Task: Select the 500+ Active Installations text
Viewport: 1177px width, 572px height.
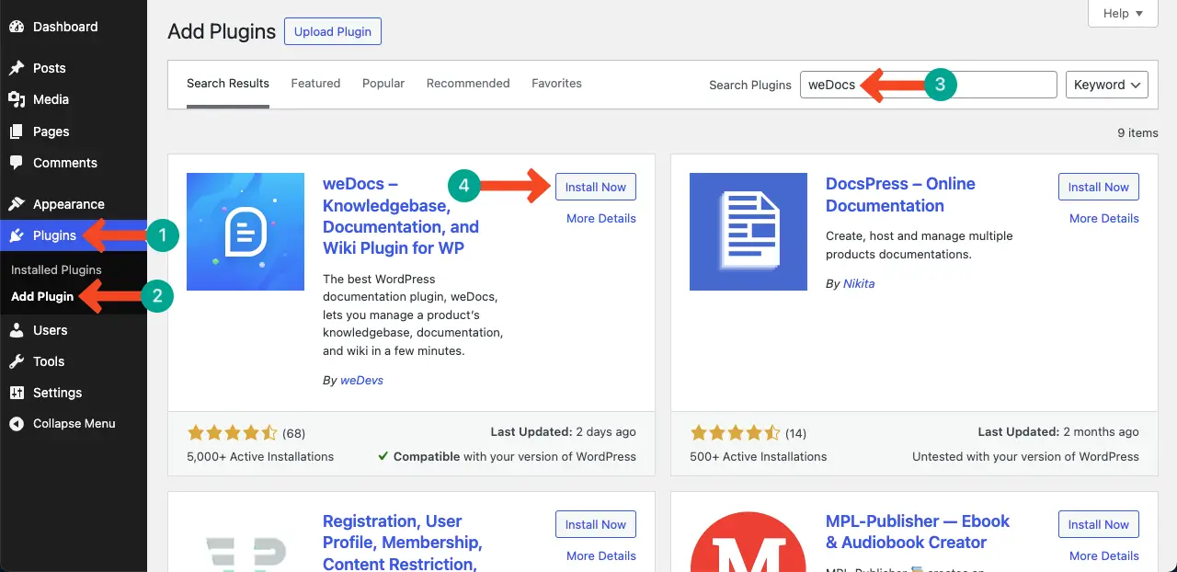Action: point(759,457)
